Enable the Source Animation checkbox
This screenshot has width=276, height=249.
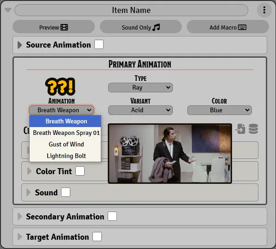[x=99, y=44]
